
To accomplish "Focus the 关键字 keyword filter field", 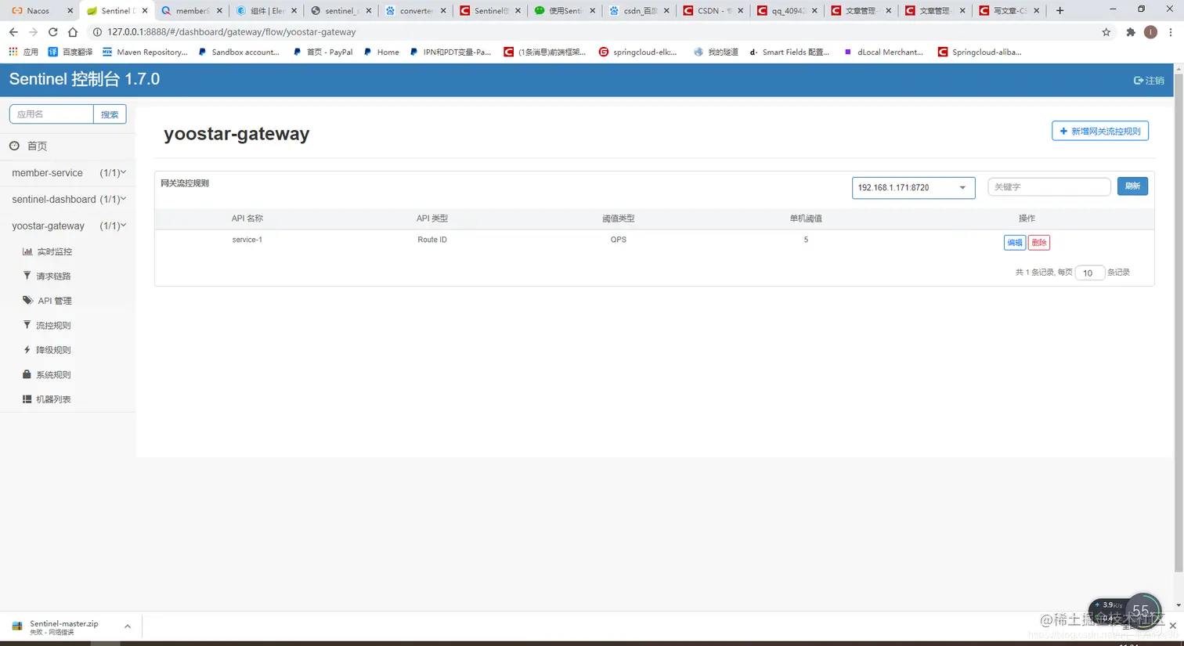I will click(x=1049, y=187).
